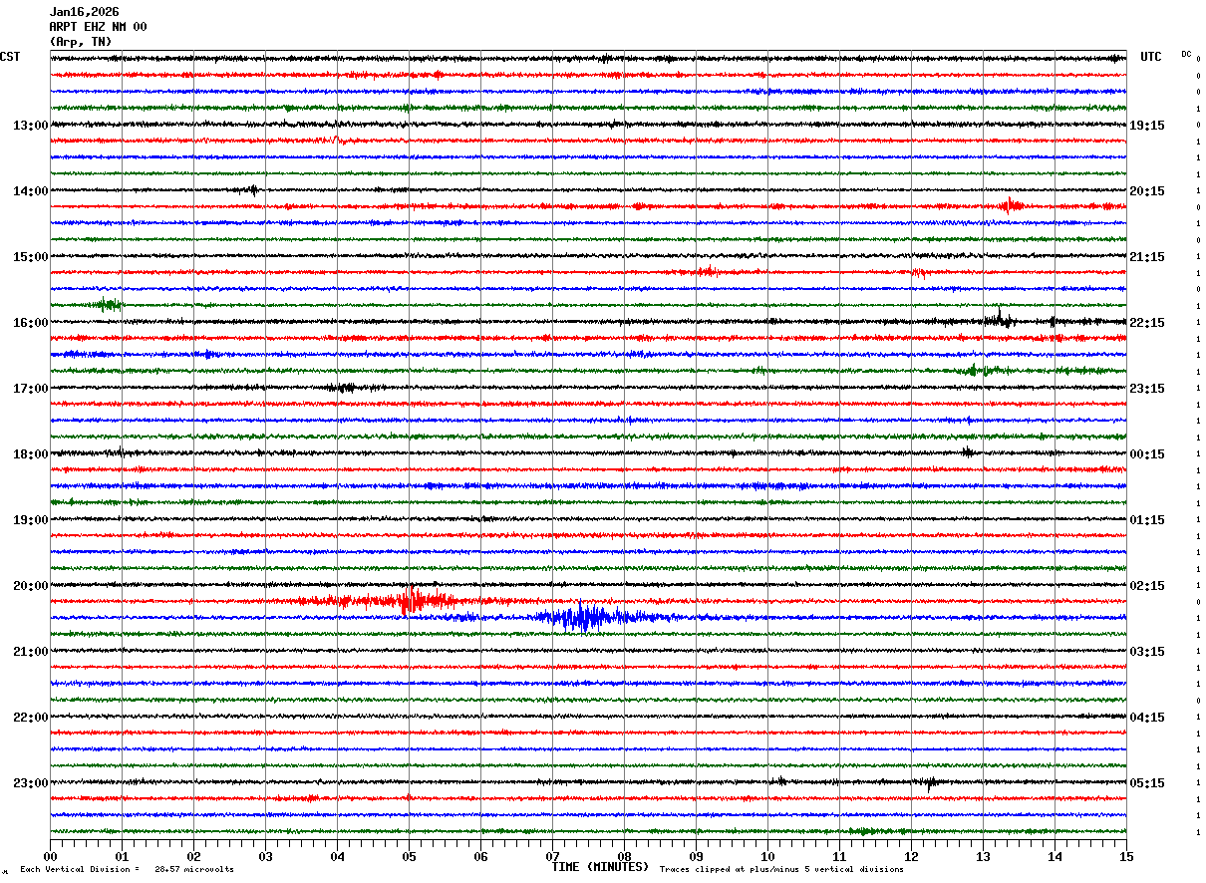
Task: Select the 13:00 CST time label
Action: click(30, 126)
